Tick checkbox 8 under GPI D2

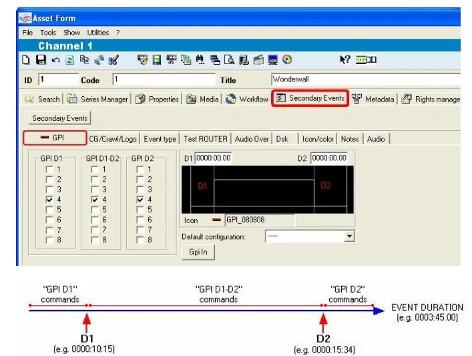tap(140, 240)
